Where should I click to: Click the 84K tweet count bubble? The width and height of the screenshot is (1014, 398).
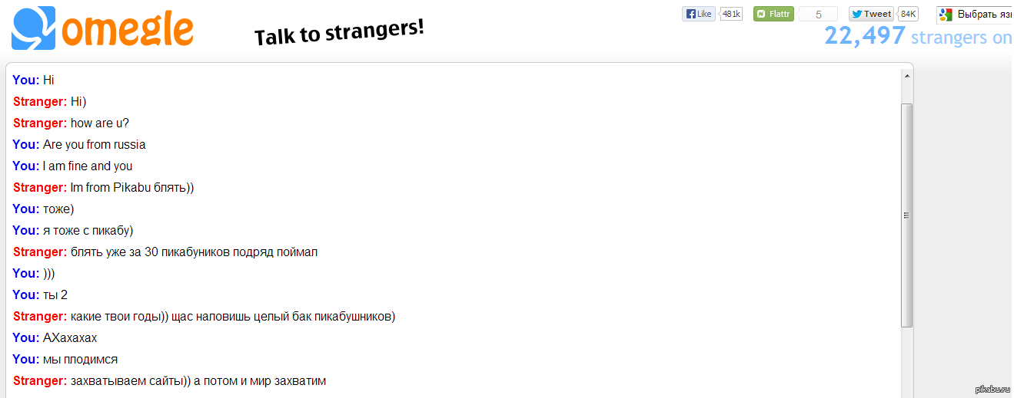click(x=909, y=14)
